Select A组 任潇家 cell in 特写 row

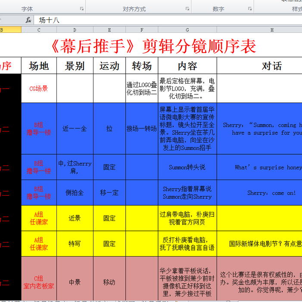tap(39, 244)
